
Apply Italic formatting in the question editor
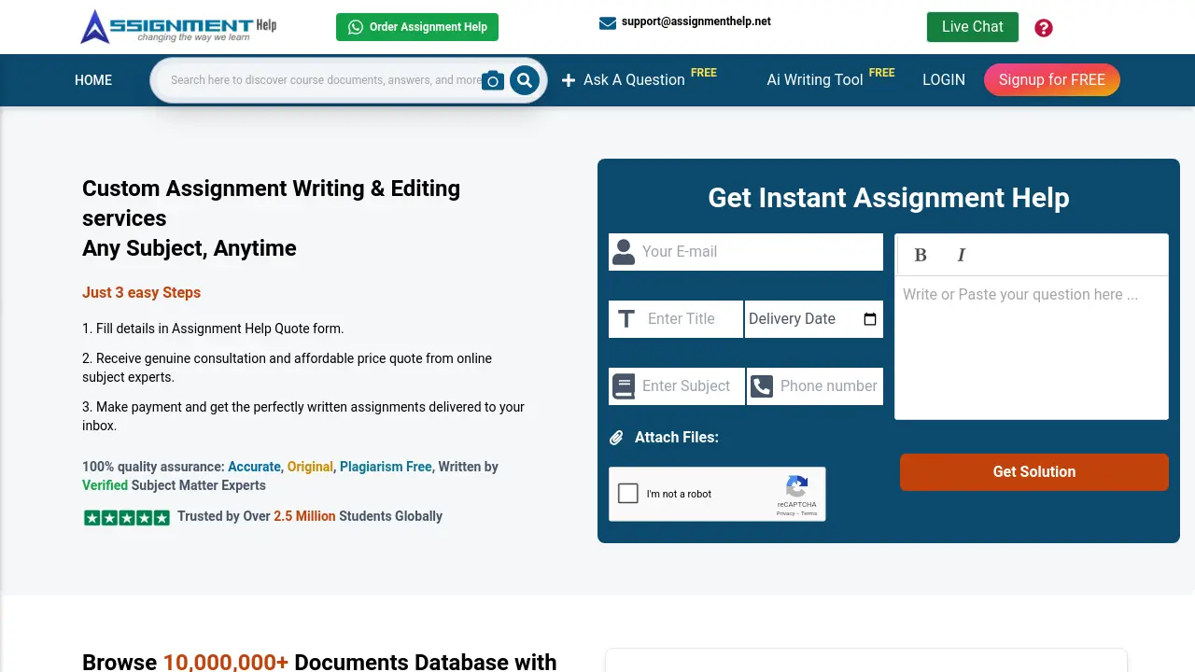click(961, 254)
